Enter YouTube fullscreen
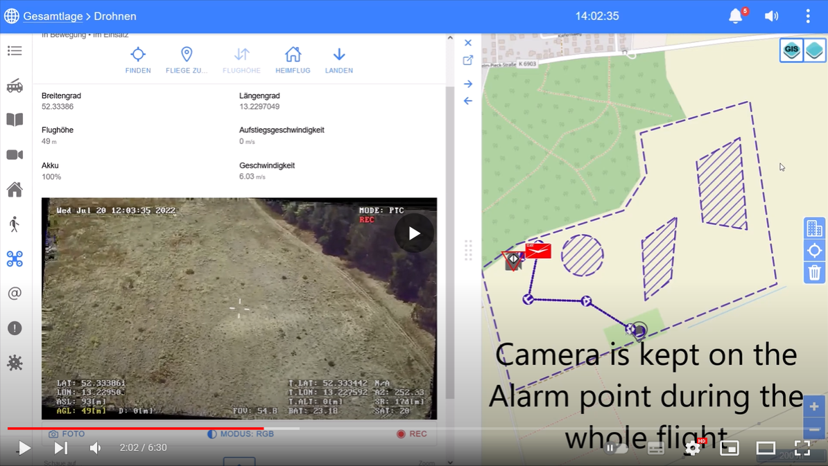 tap(802, 448)
